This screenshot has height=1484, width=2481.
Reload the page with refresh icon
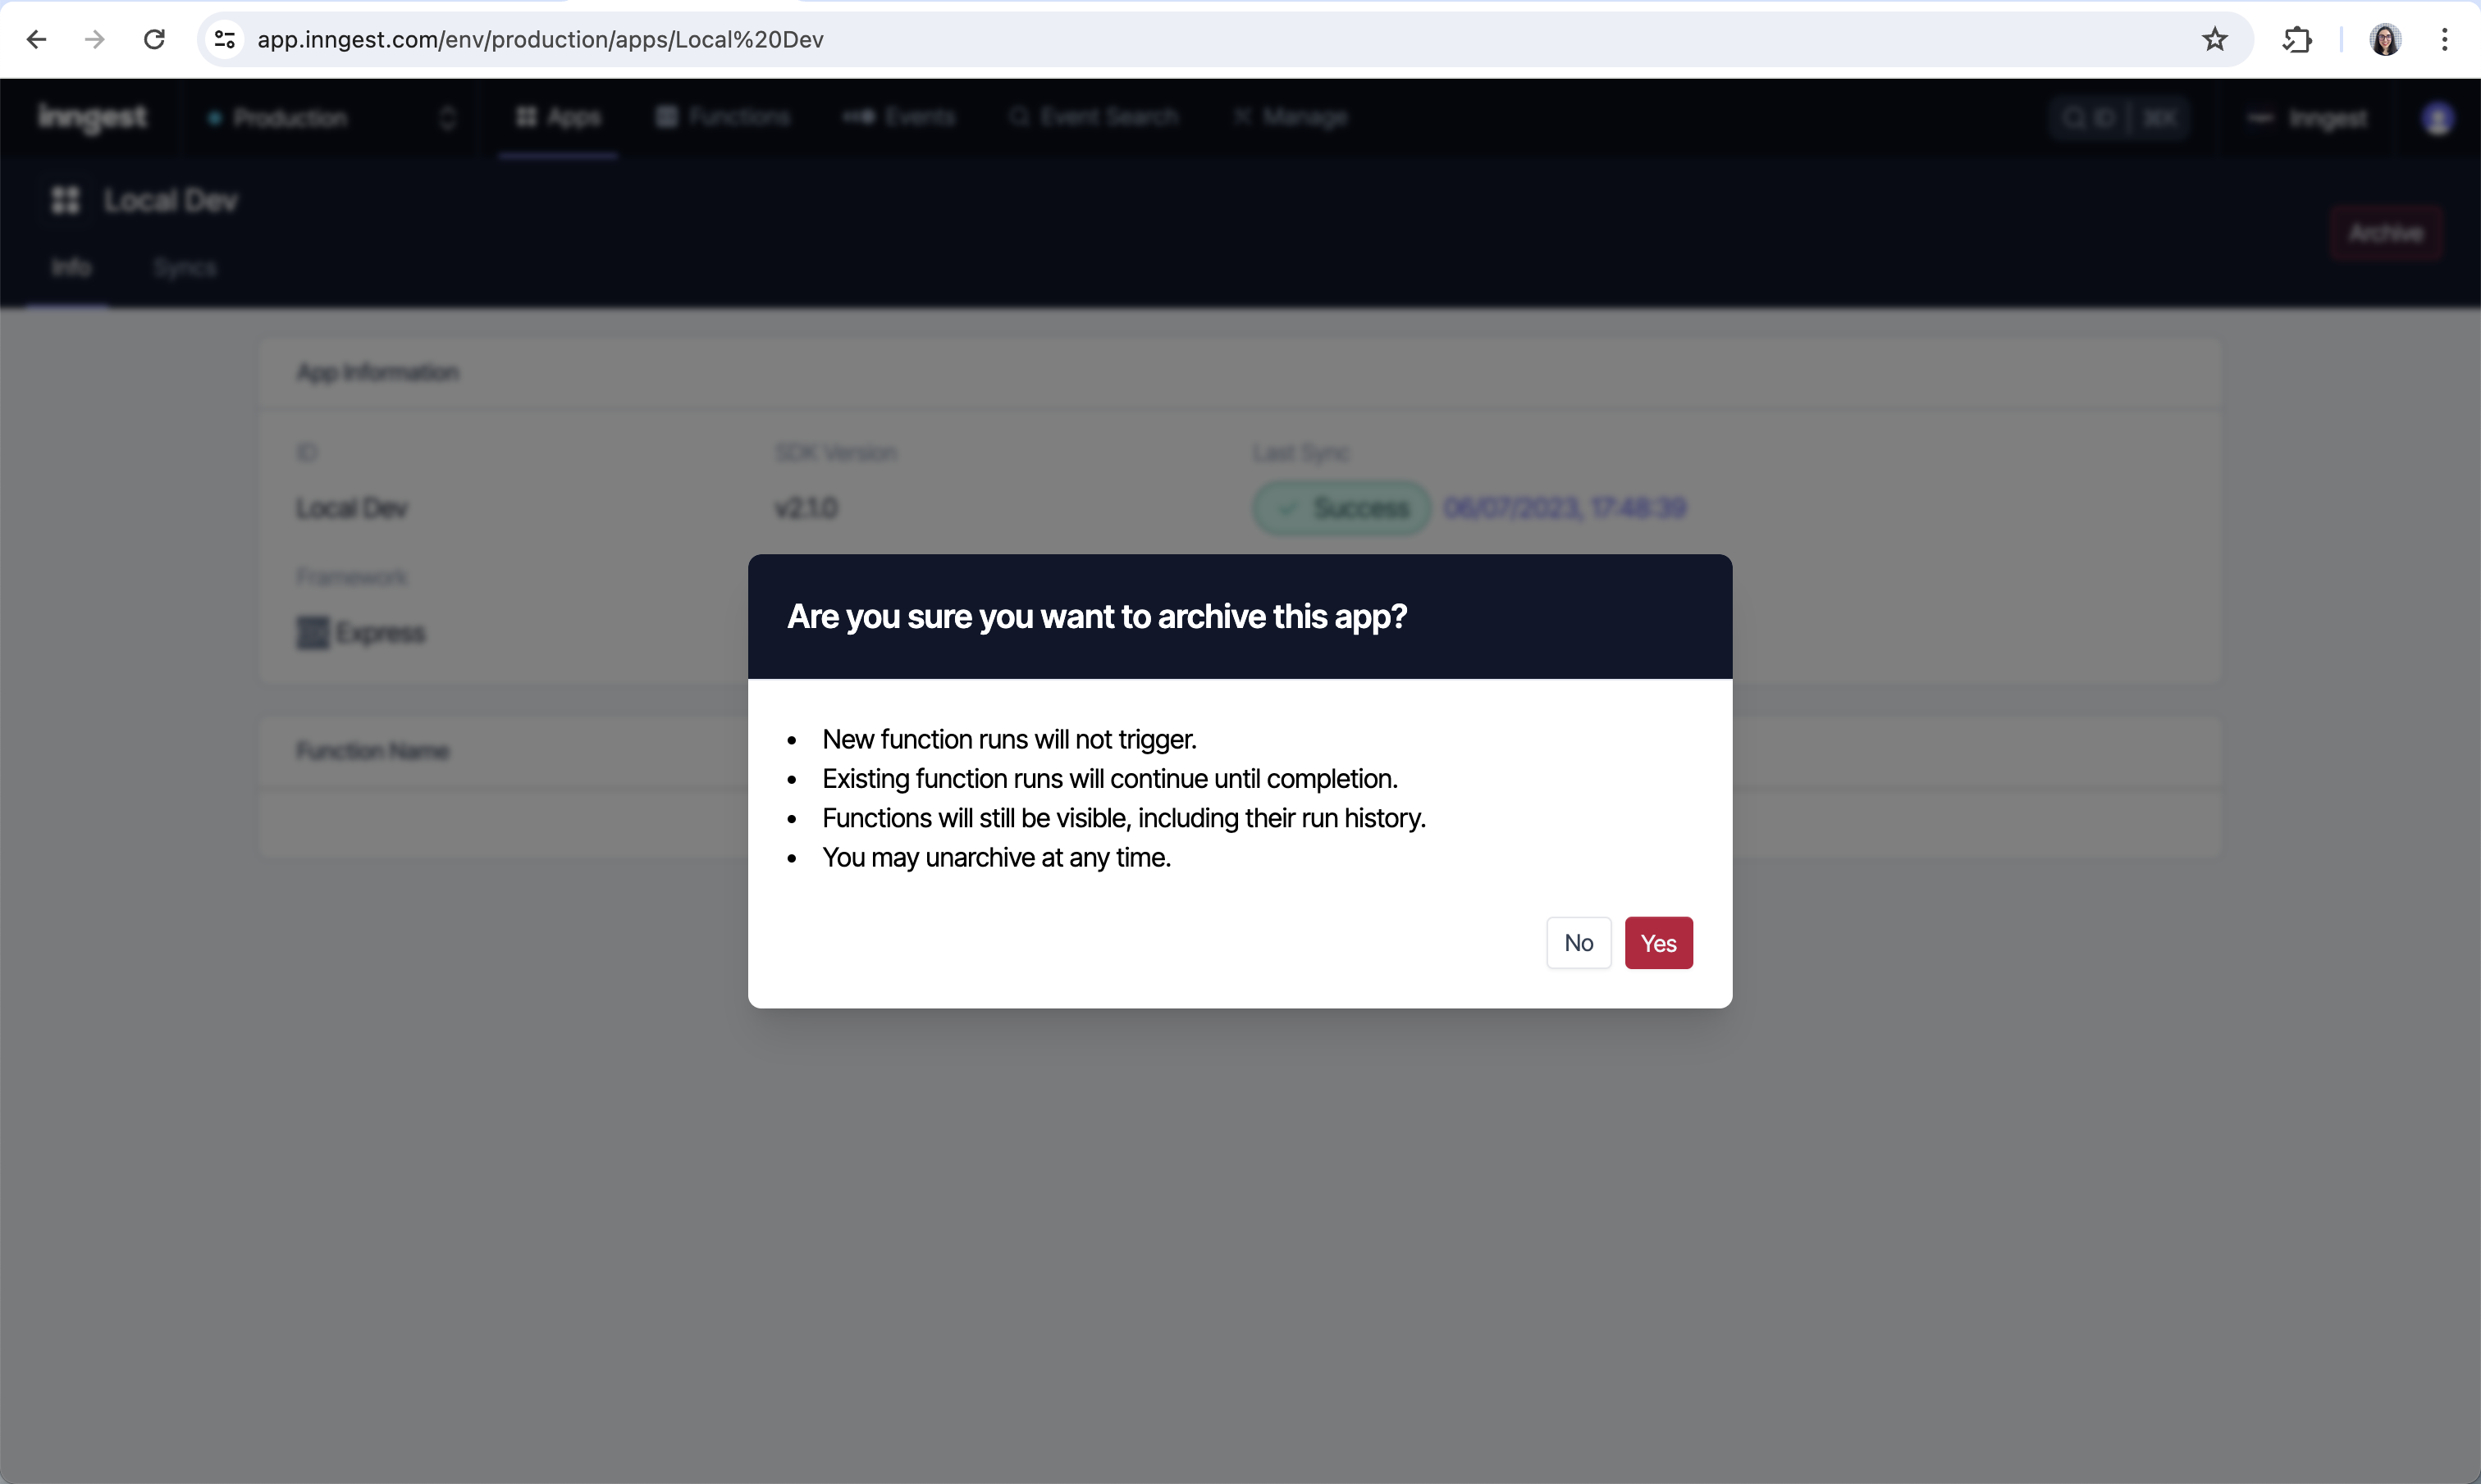click(154, 39)
